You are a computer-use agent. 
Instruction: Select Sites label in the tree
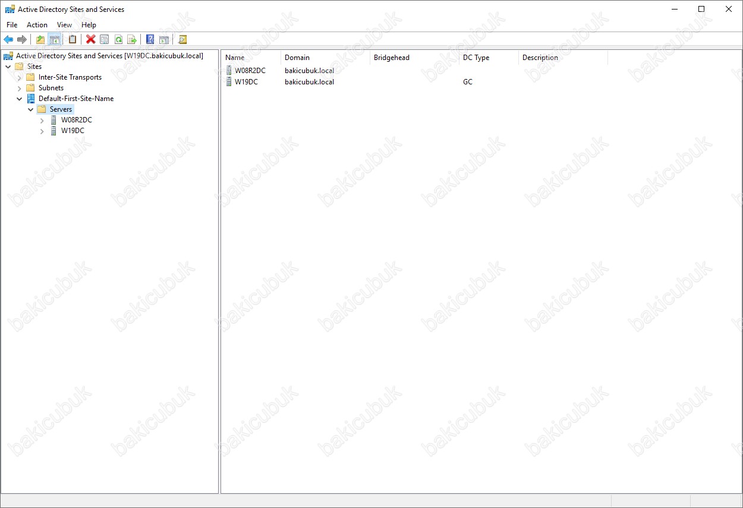(34, 67)
